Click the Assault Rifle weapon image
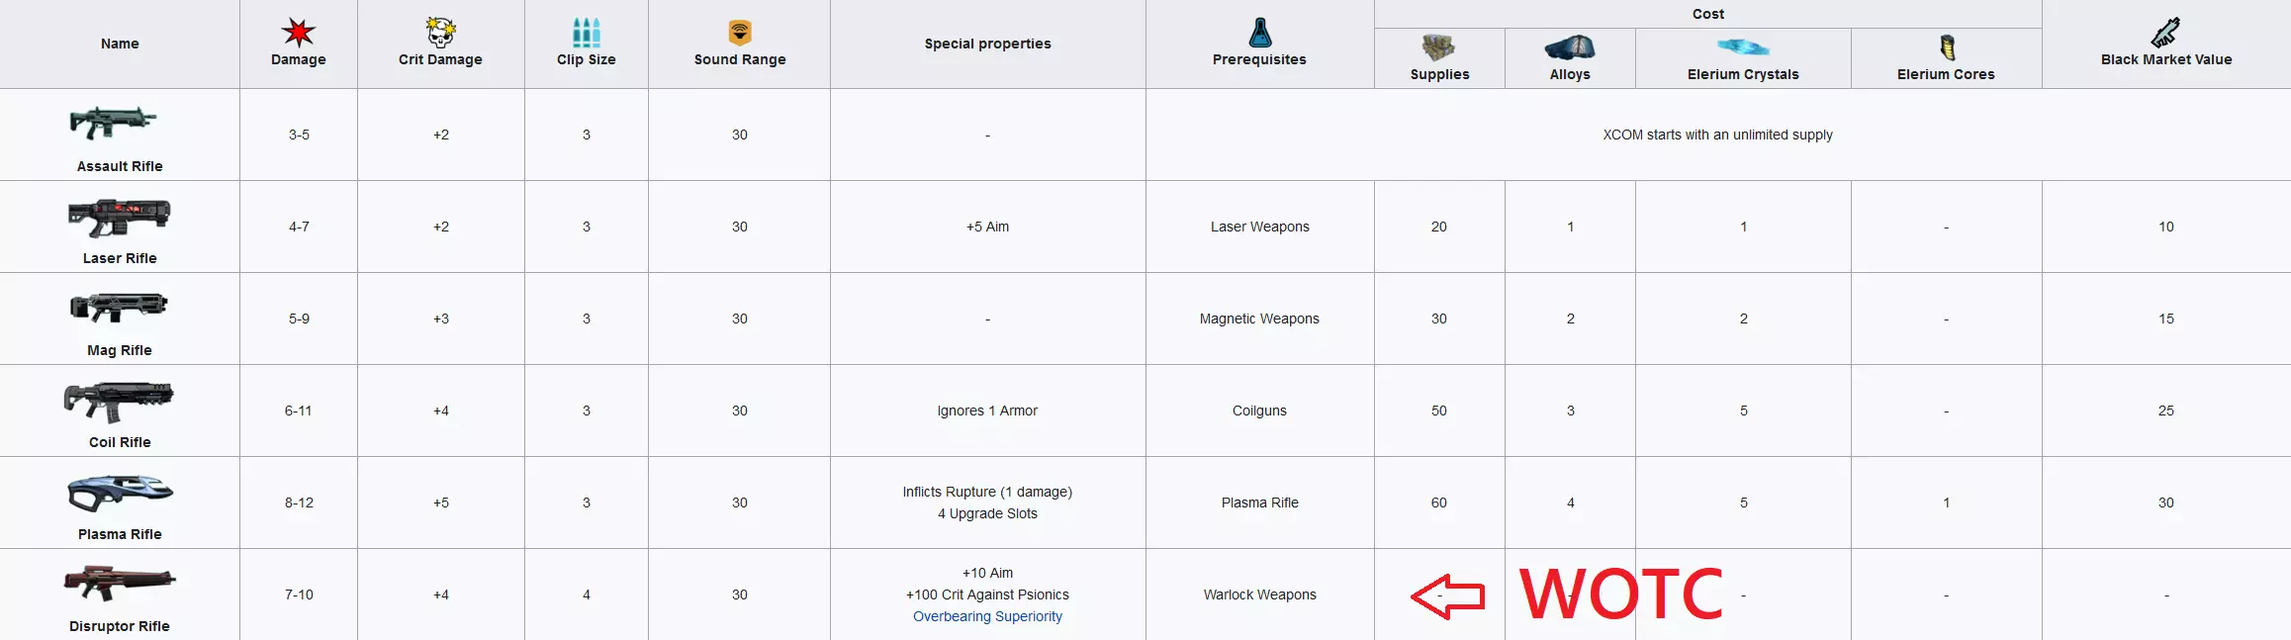2291x640 pixels. 114,122
